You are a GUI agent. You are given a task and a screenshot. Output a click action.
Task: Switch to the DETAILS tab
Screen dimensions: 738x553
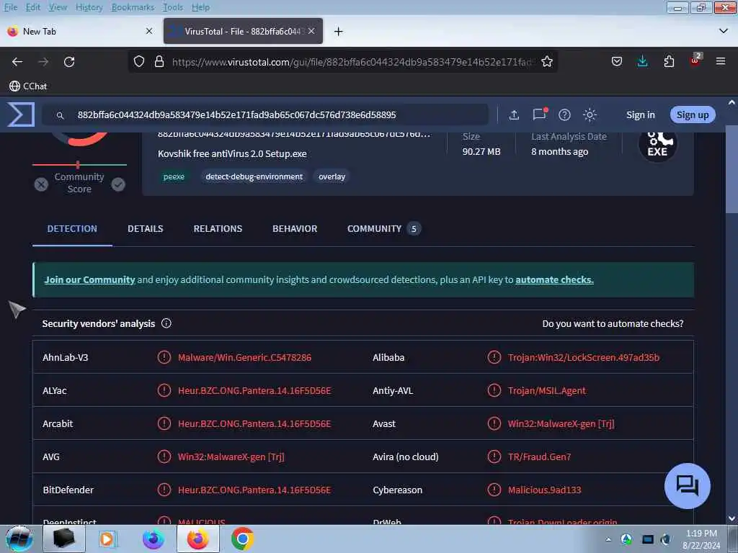(x=146, y=228)
